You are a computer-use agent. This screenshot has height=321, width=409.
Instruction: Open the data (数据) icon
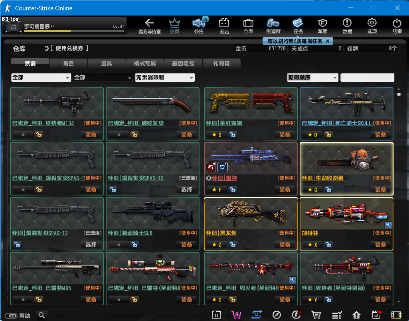pyautogui.click(x=347, y=26)
